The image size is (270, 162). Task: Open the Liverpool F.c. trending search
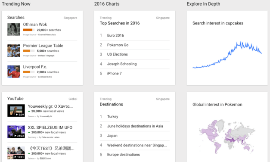point(35,67)
